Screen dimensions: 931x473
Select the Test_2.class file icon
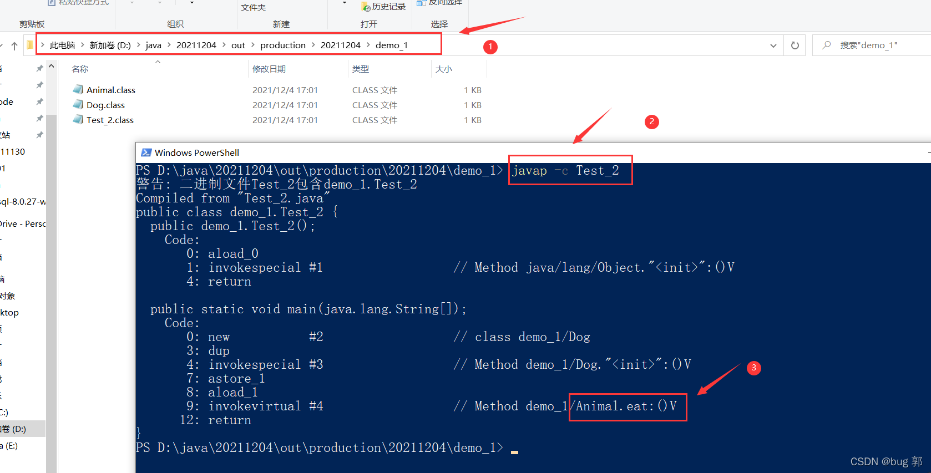[78, 119]
